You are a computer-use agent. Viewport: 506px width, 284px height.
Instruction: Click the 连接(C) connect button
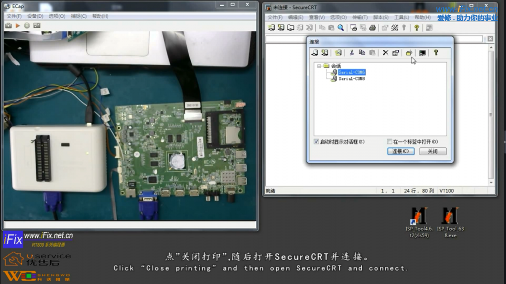[x=400, y=151]
